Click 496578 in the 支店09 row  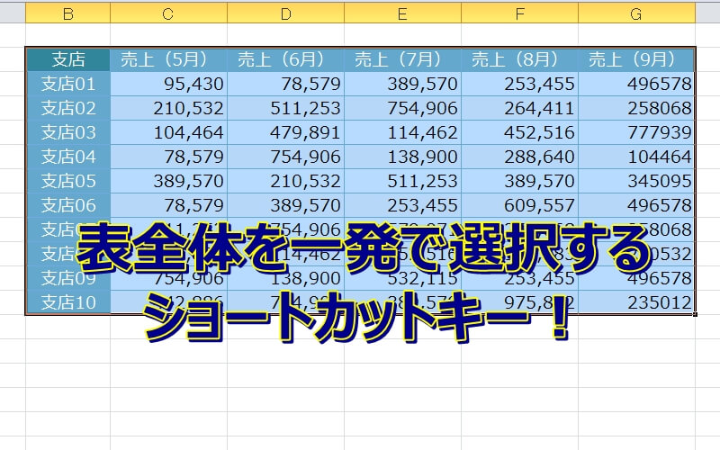tap(636, 278)
